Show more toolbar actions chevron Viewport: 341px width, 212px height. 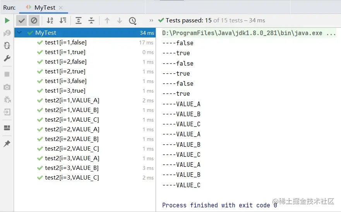151,20
